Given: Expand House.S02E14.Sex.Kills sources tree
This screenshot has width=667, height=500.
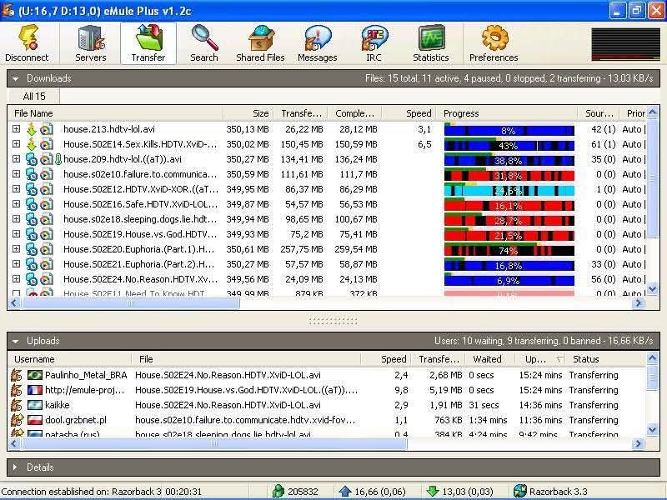Looking at the screenshot, I should click(16, 143).
